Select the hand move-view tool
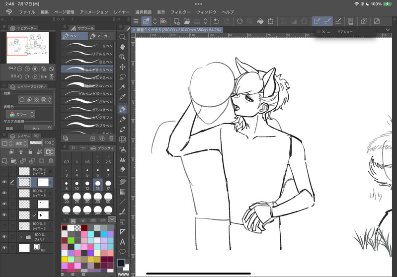This screenshot has width=397, height=277. click(122, 47)
